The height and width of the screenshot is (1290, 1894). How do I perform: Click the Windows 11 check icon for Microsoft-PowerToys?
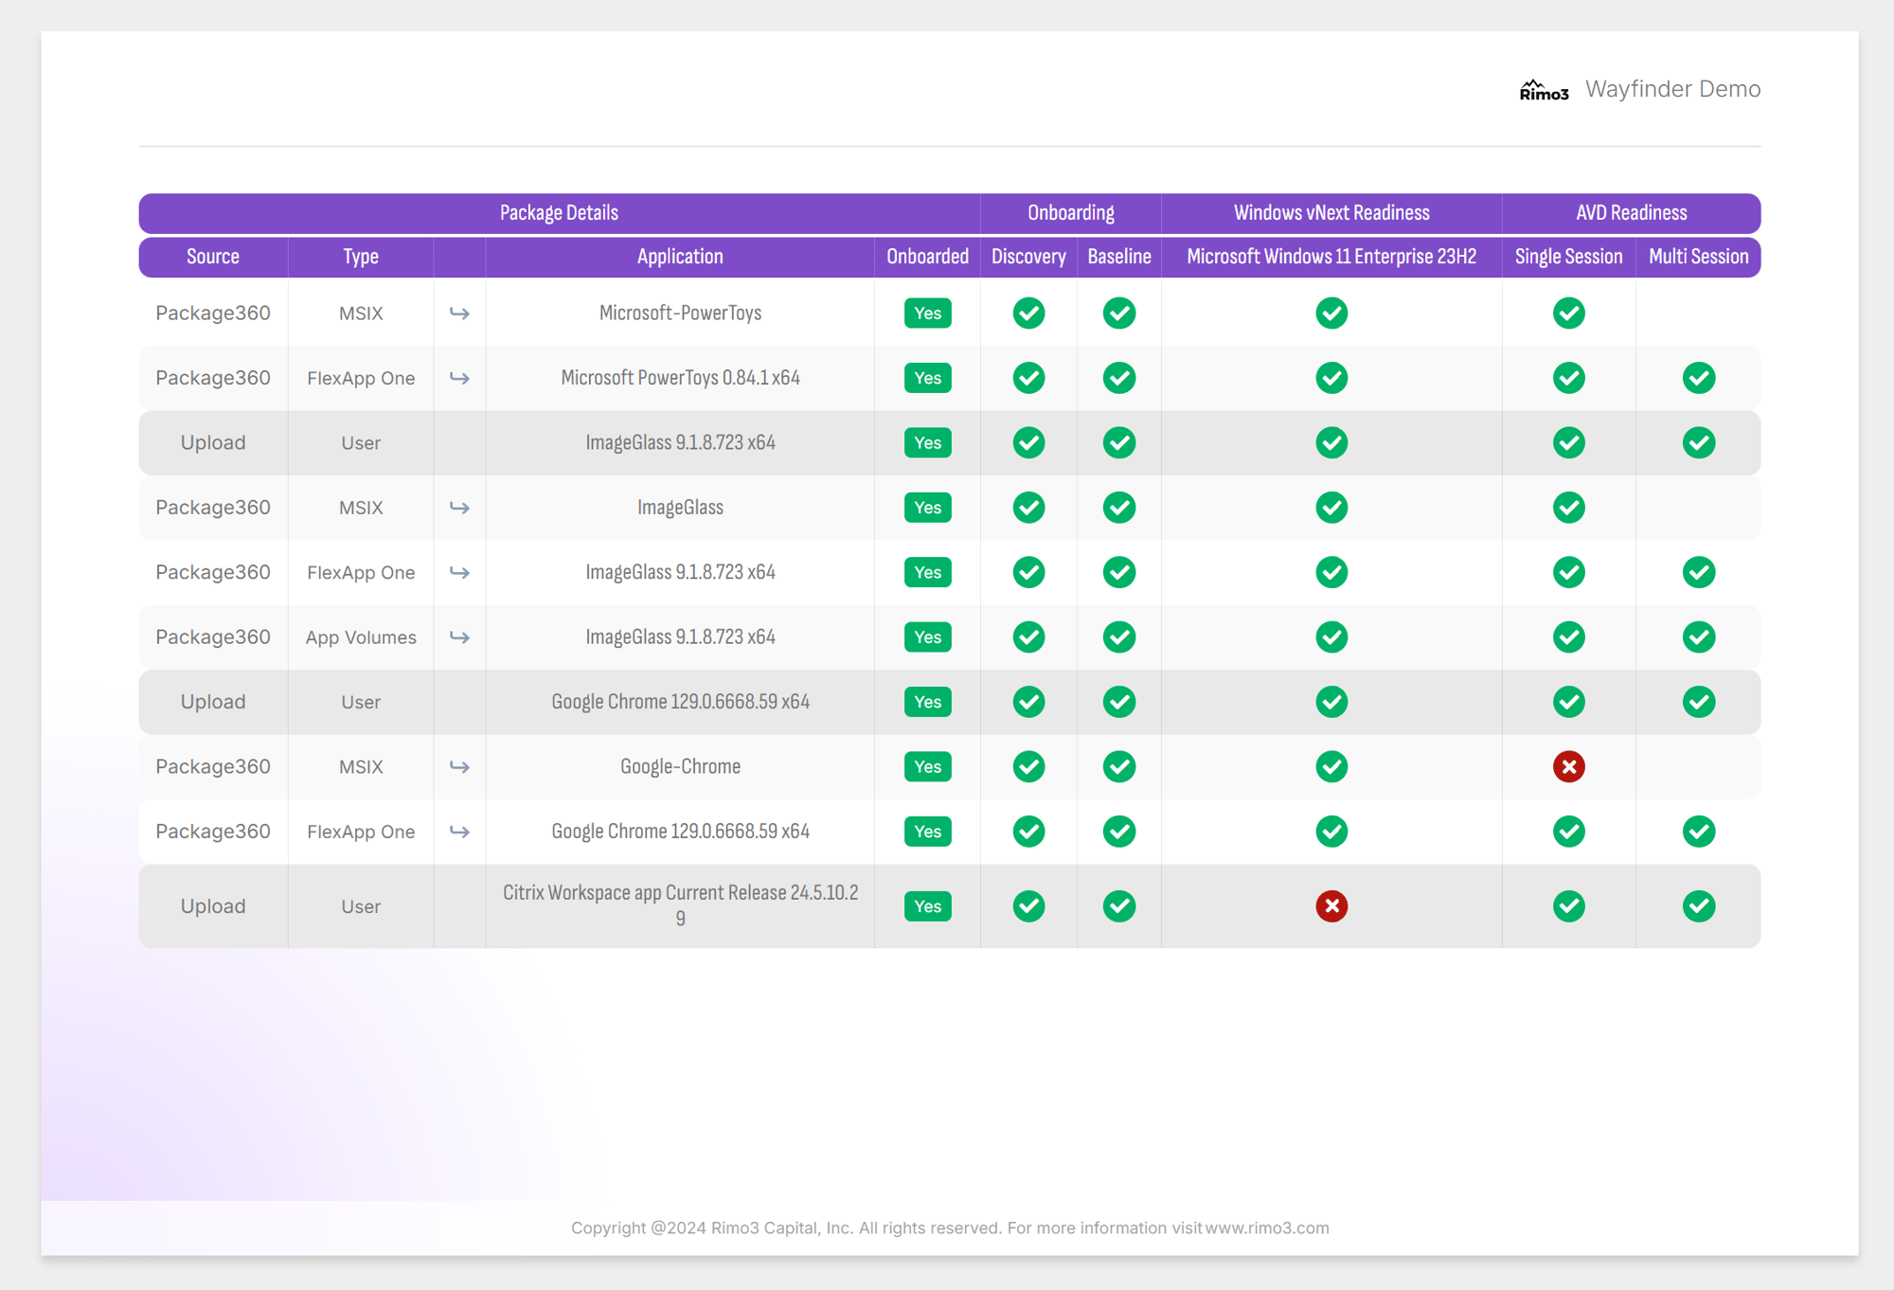pyautogui.click(x=1331, y=314)
